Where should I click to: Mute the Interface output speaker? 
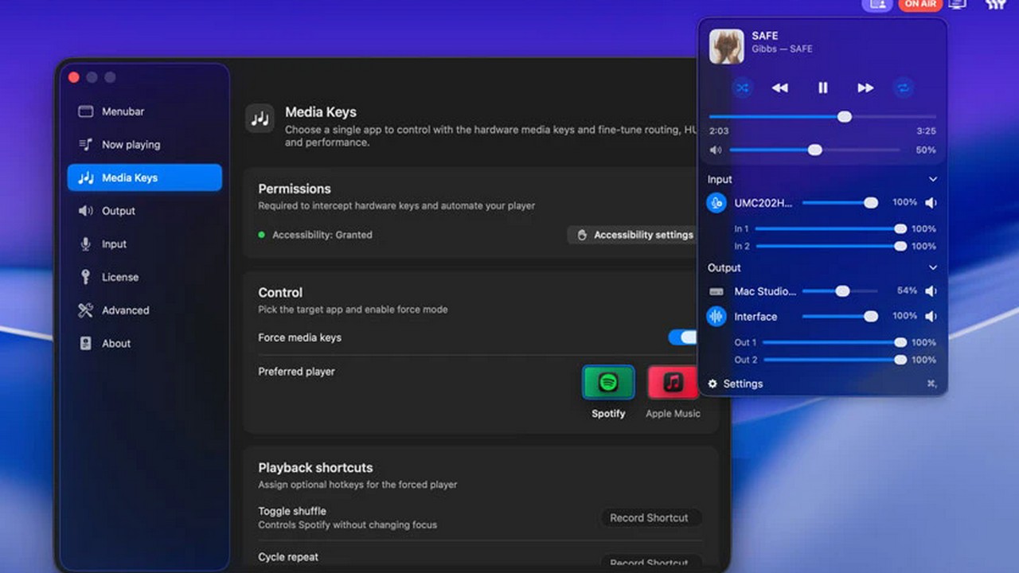click(x=931, y=317)
